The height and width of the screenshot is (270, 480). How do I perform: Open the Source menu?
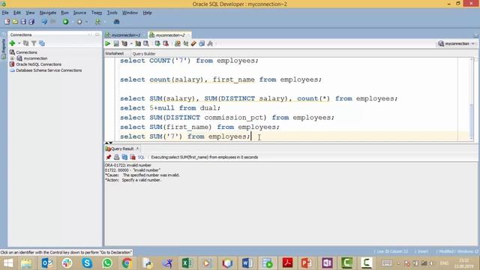pos(79,13)
